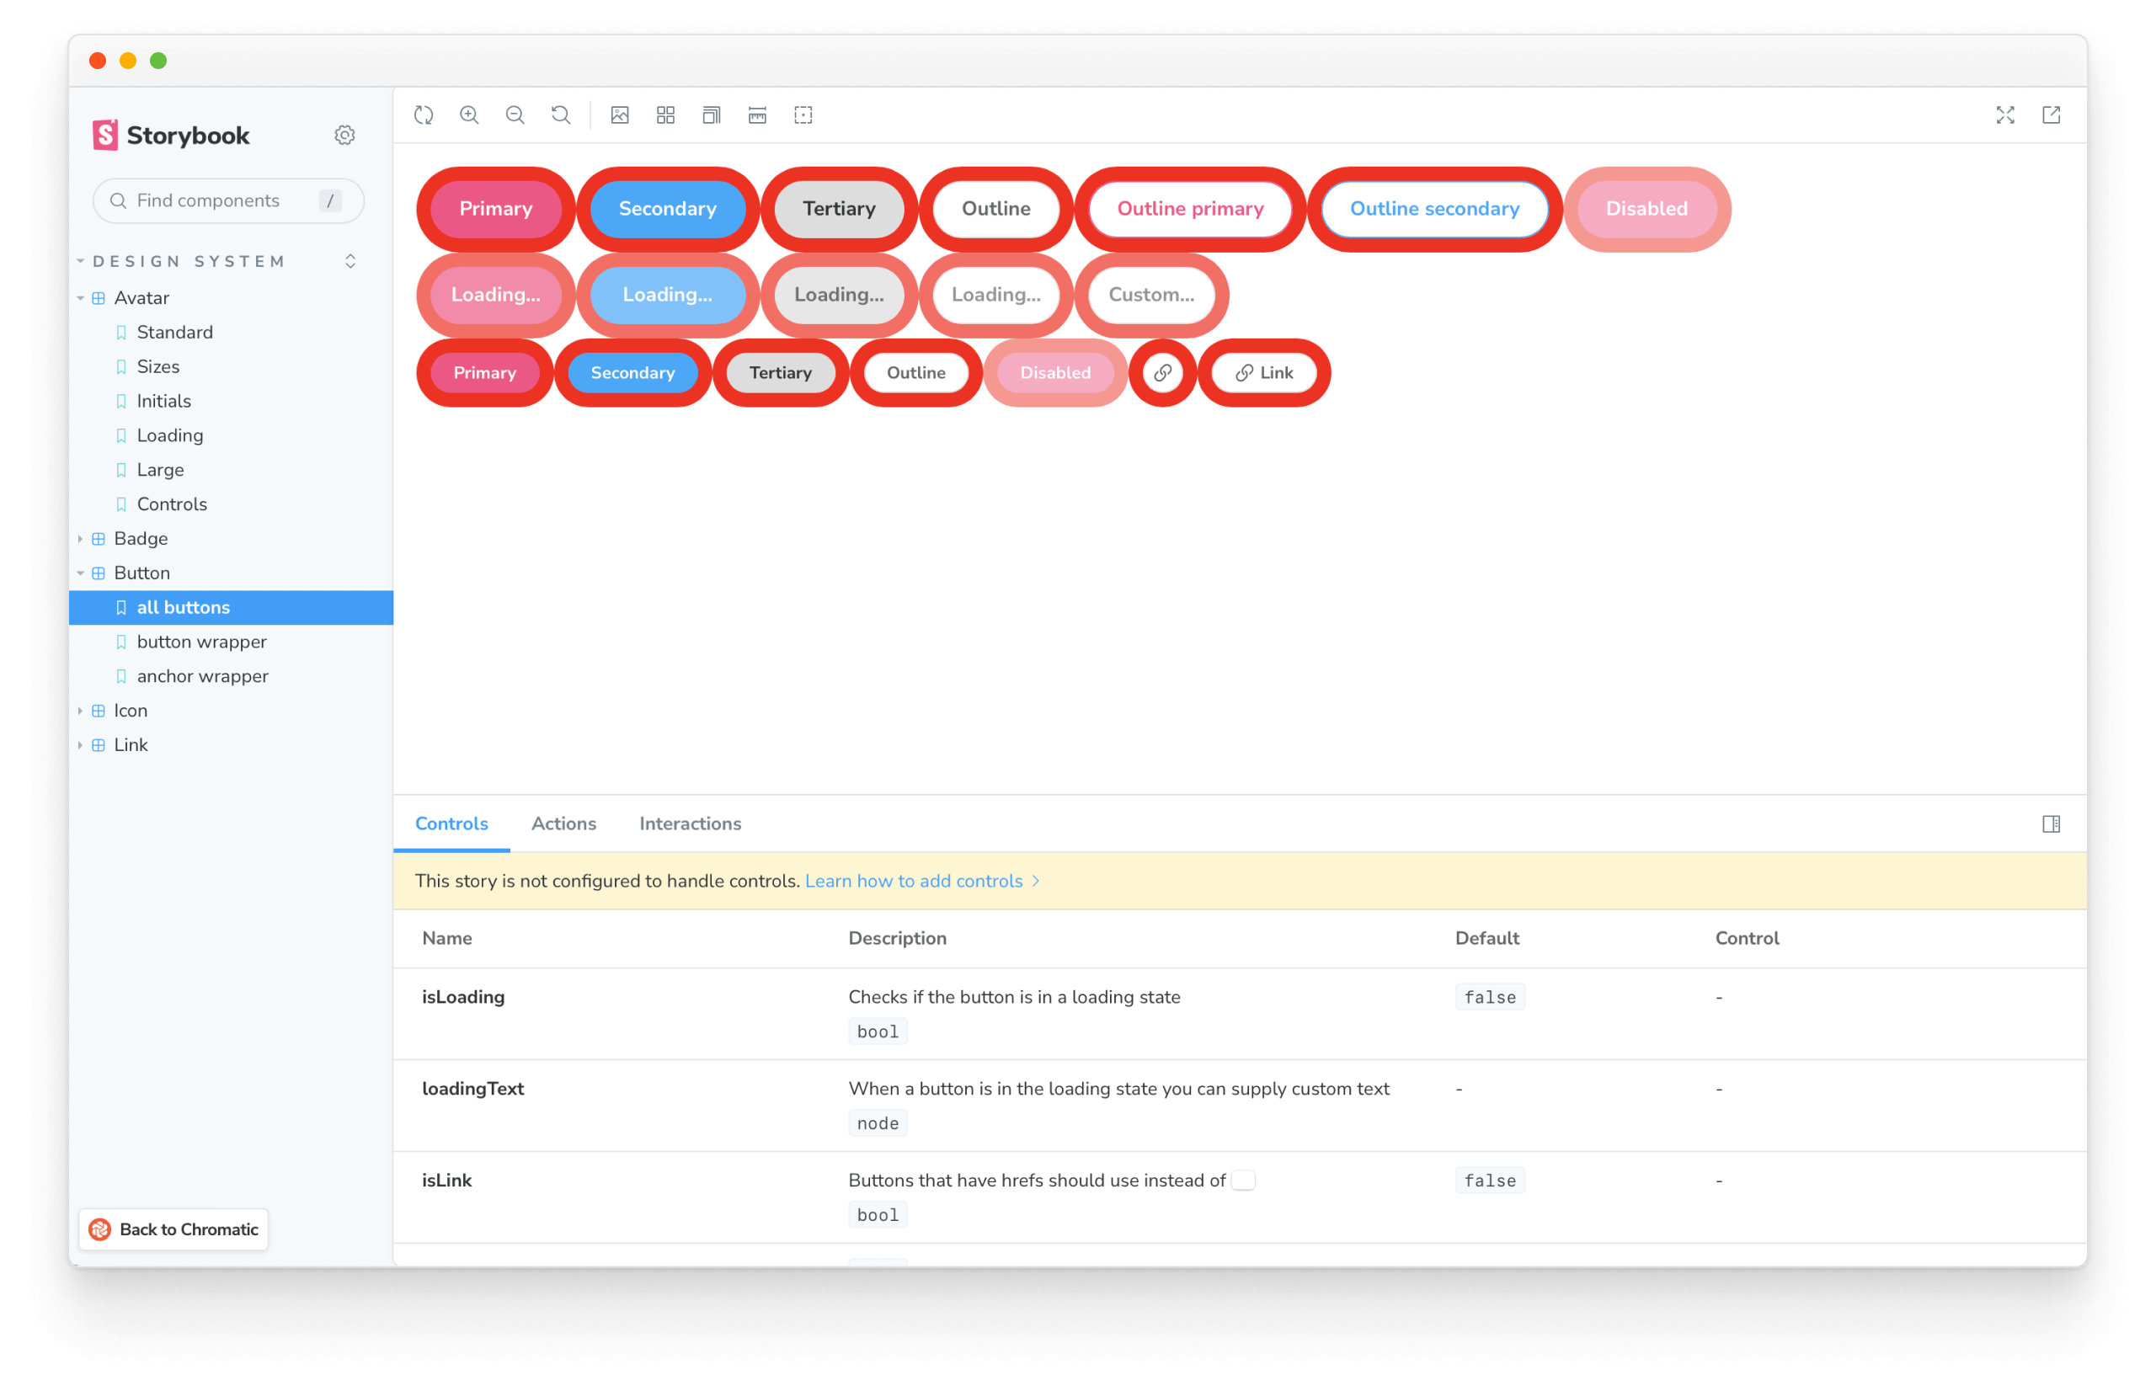Select the Interactions tab in controls panel
The width and height of the screenshot is (2156, 1386).
point(690,824)
